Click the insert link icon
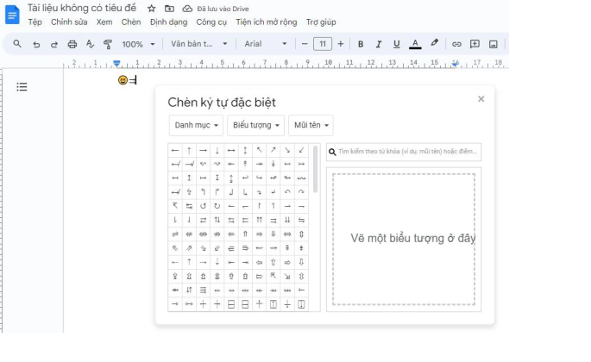This screenshot has height=362, width=591. (456, 44)
